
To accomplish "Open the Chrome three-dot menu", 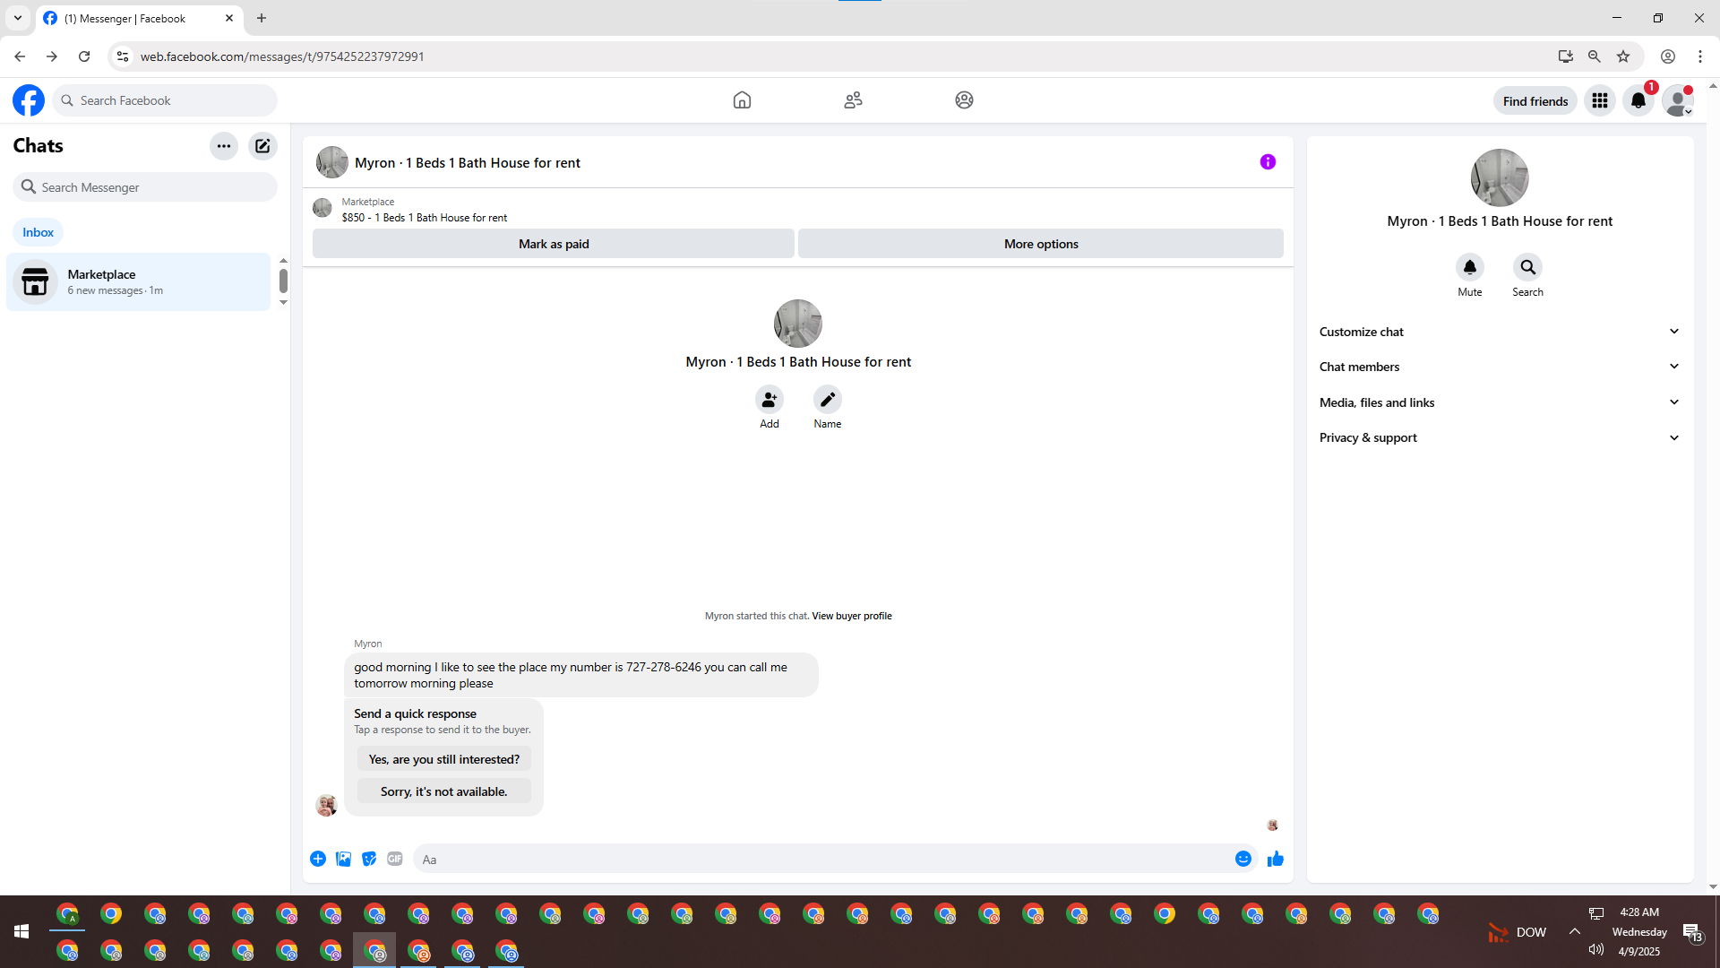I will (x=1700, y=56).
